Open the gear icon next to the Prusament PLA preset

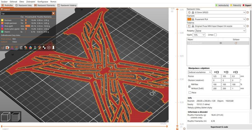[x=248, y=19]
